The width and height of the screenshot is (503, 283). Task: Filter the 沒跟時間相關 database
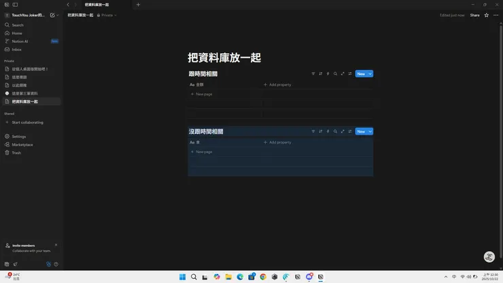point(313,131)
